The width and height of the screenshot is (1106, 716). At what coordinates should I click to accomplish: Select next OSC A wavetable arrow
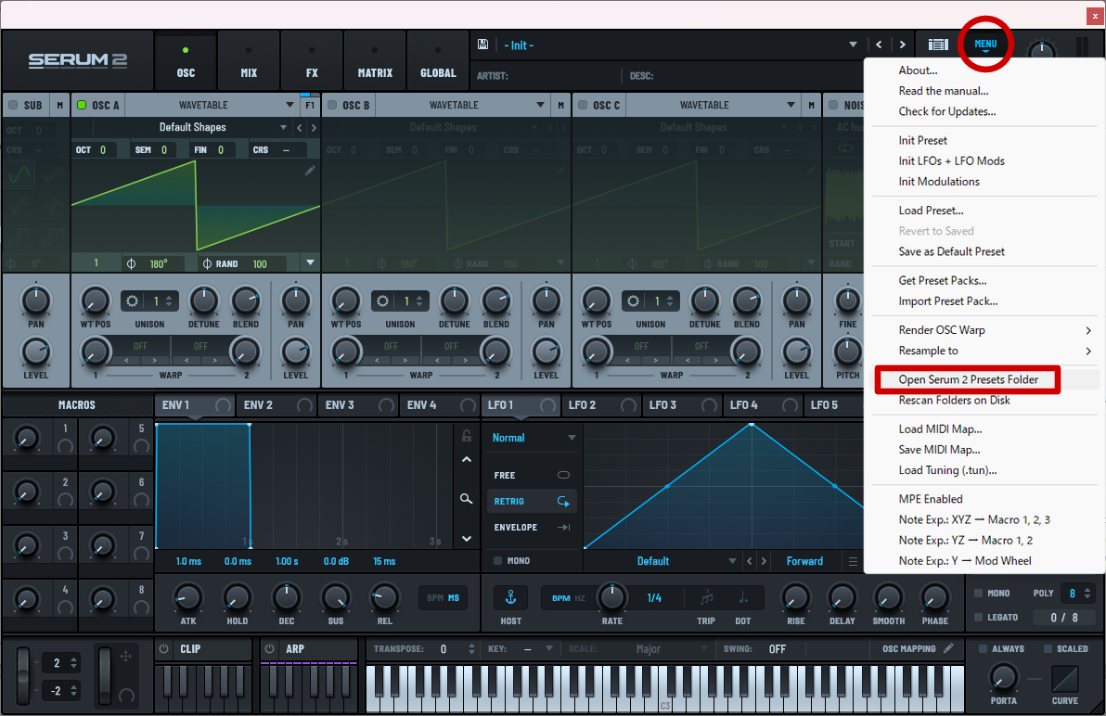coord(314,128)
